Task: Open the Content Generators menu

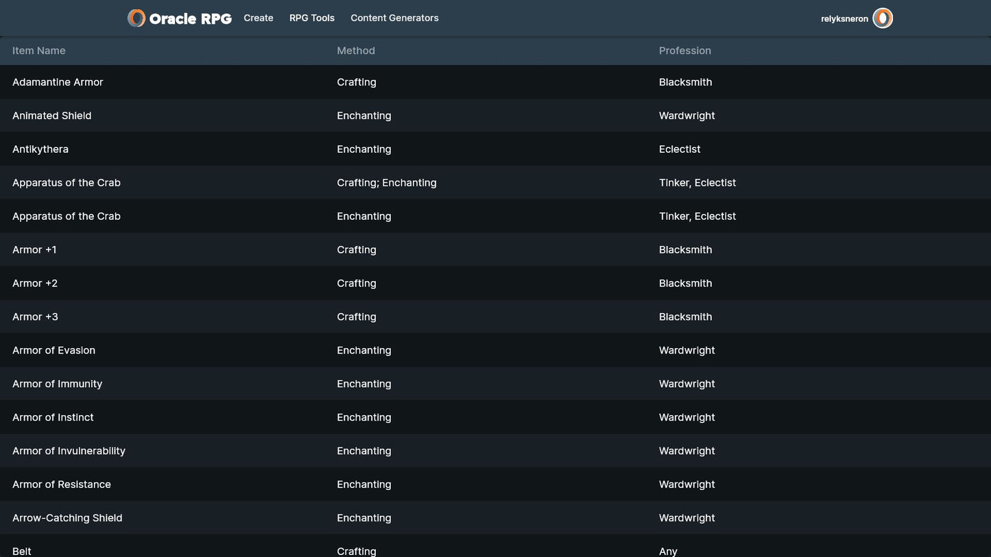Action: tap(394, 18)
